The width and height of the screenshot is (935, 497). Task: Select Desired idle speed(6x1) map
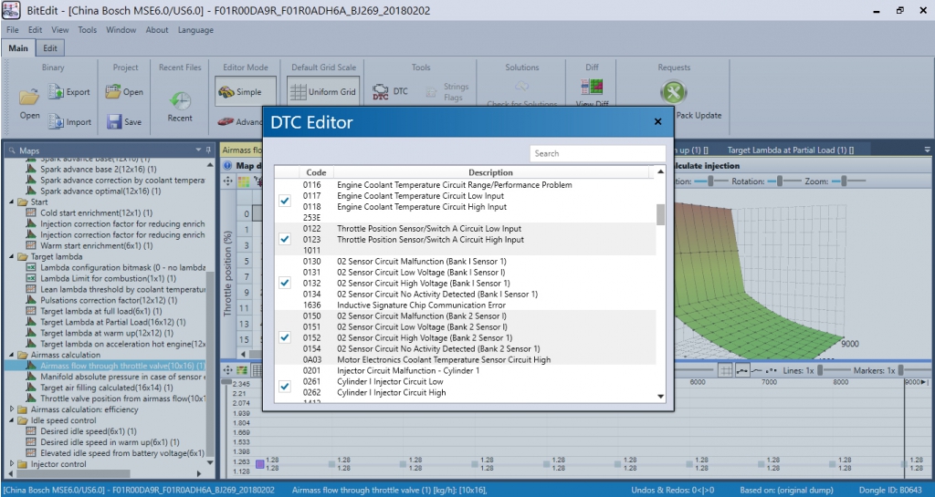coord(89,431)
